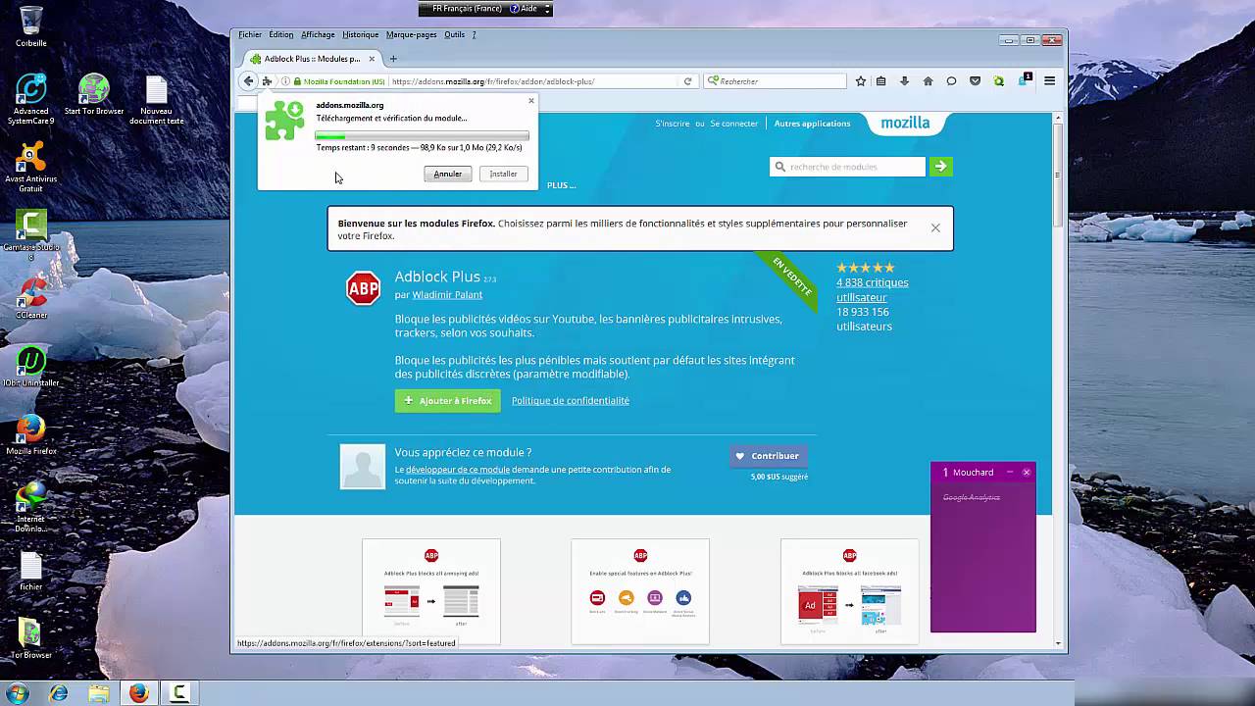This screenshot has height=706, width=1255.
Task: Expand Autres applications dropdown
Action: point(812,124)
